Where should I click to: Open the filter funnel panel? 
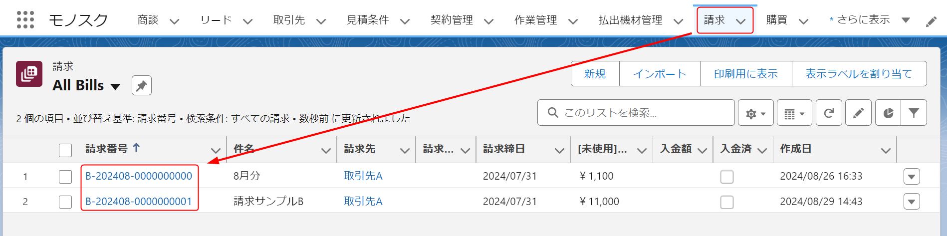pos(914,113)
